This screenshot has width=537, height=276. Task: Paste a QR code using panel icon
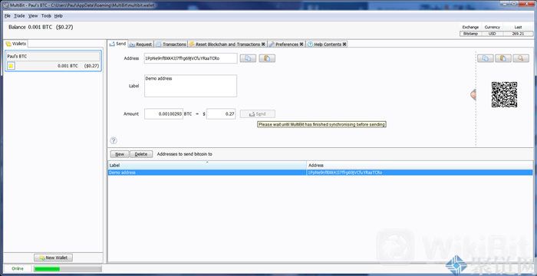click(503, 58)
